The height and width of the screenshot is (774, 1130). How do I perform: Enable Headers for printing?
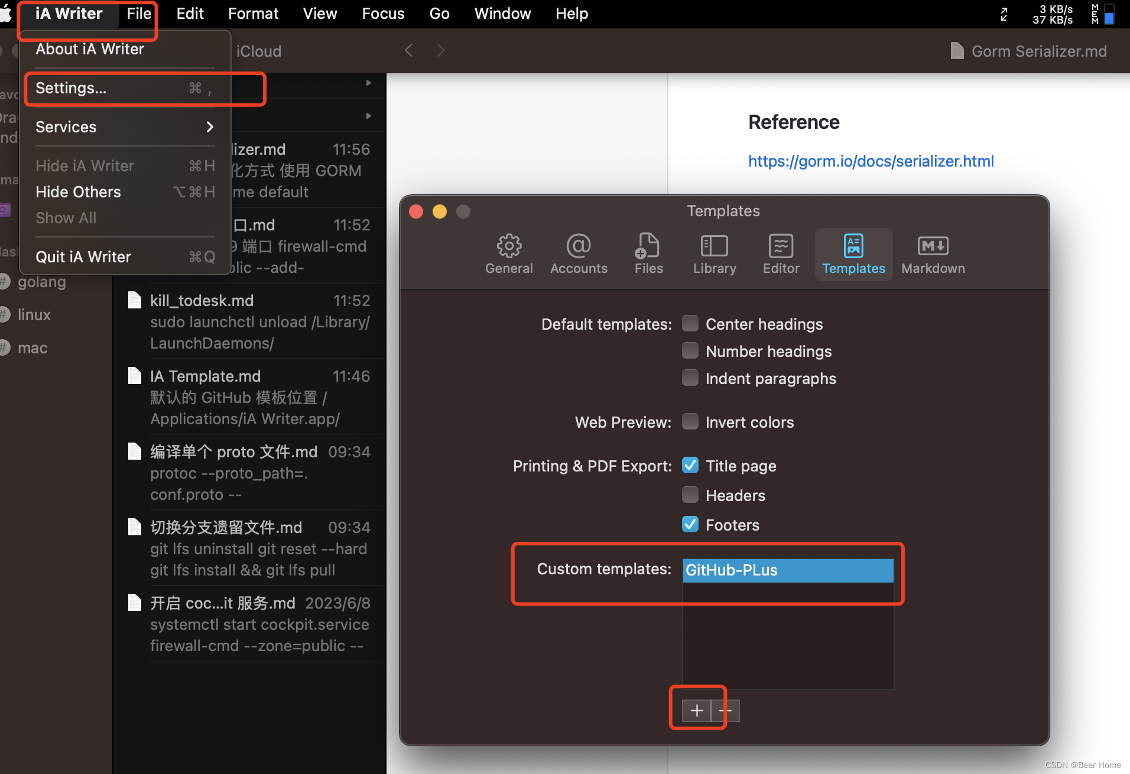point(690,495)
